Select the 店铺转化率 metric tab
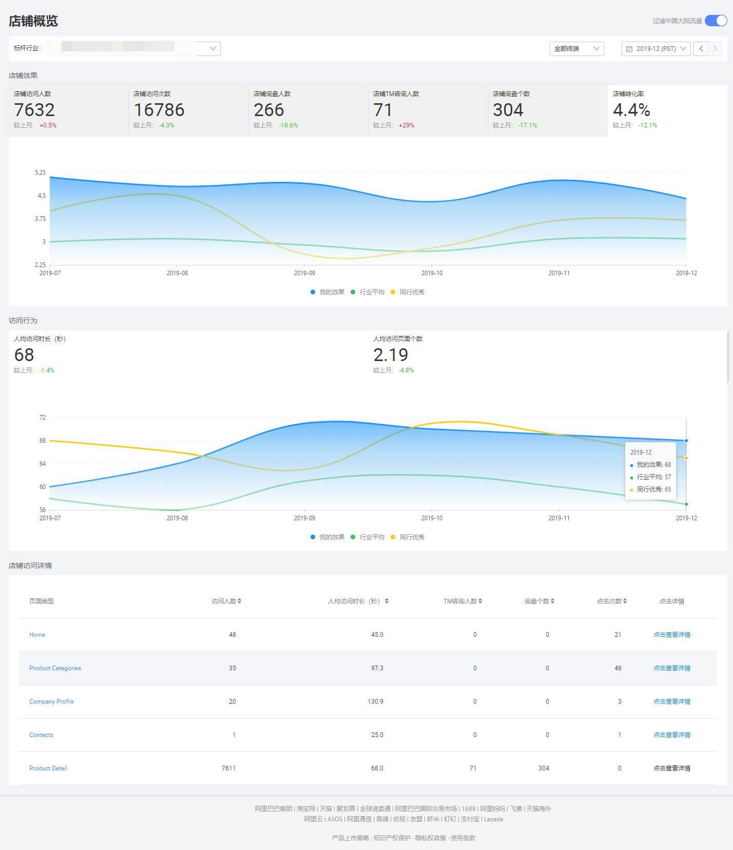Image resolution: width=733 pixels, height=850 pixels. tap(667, 110)
